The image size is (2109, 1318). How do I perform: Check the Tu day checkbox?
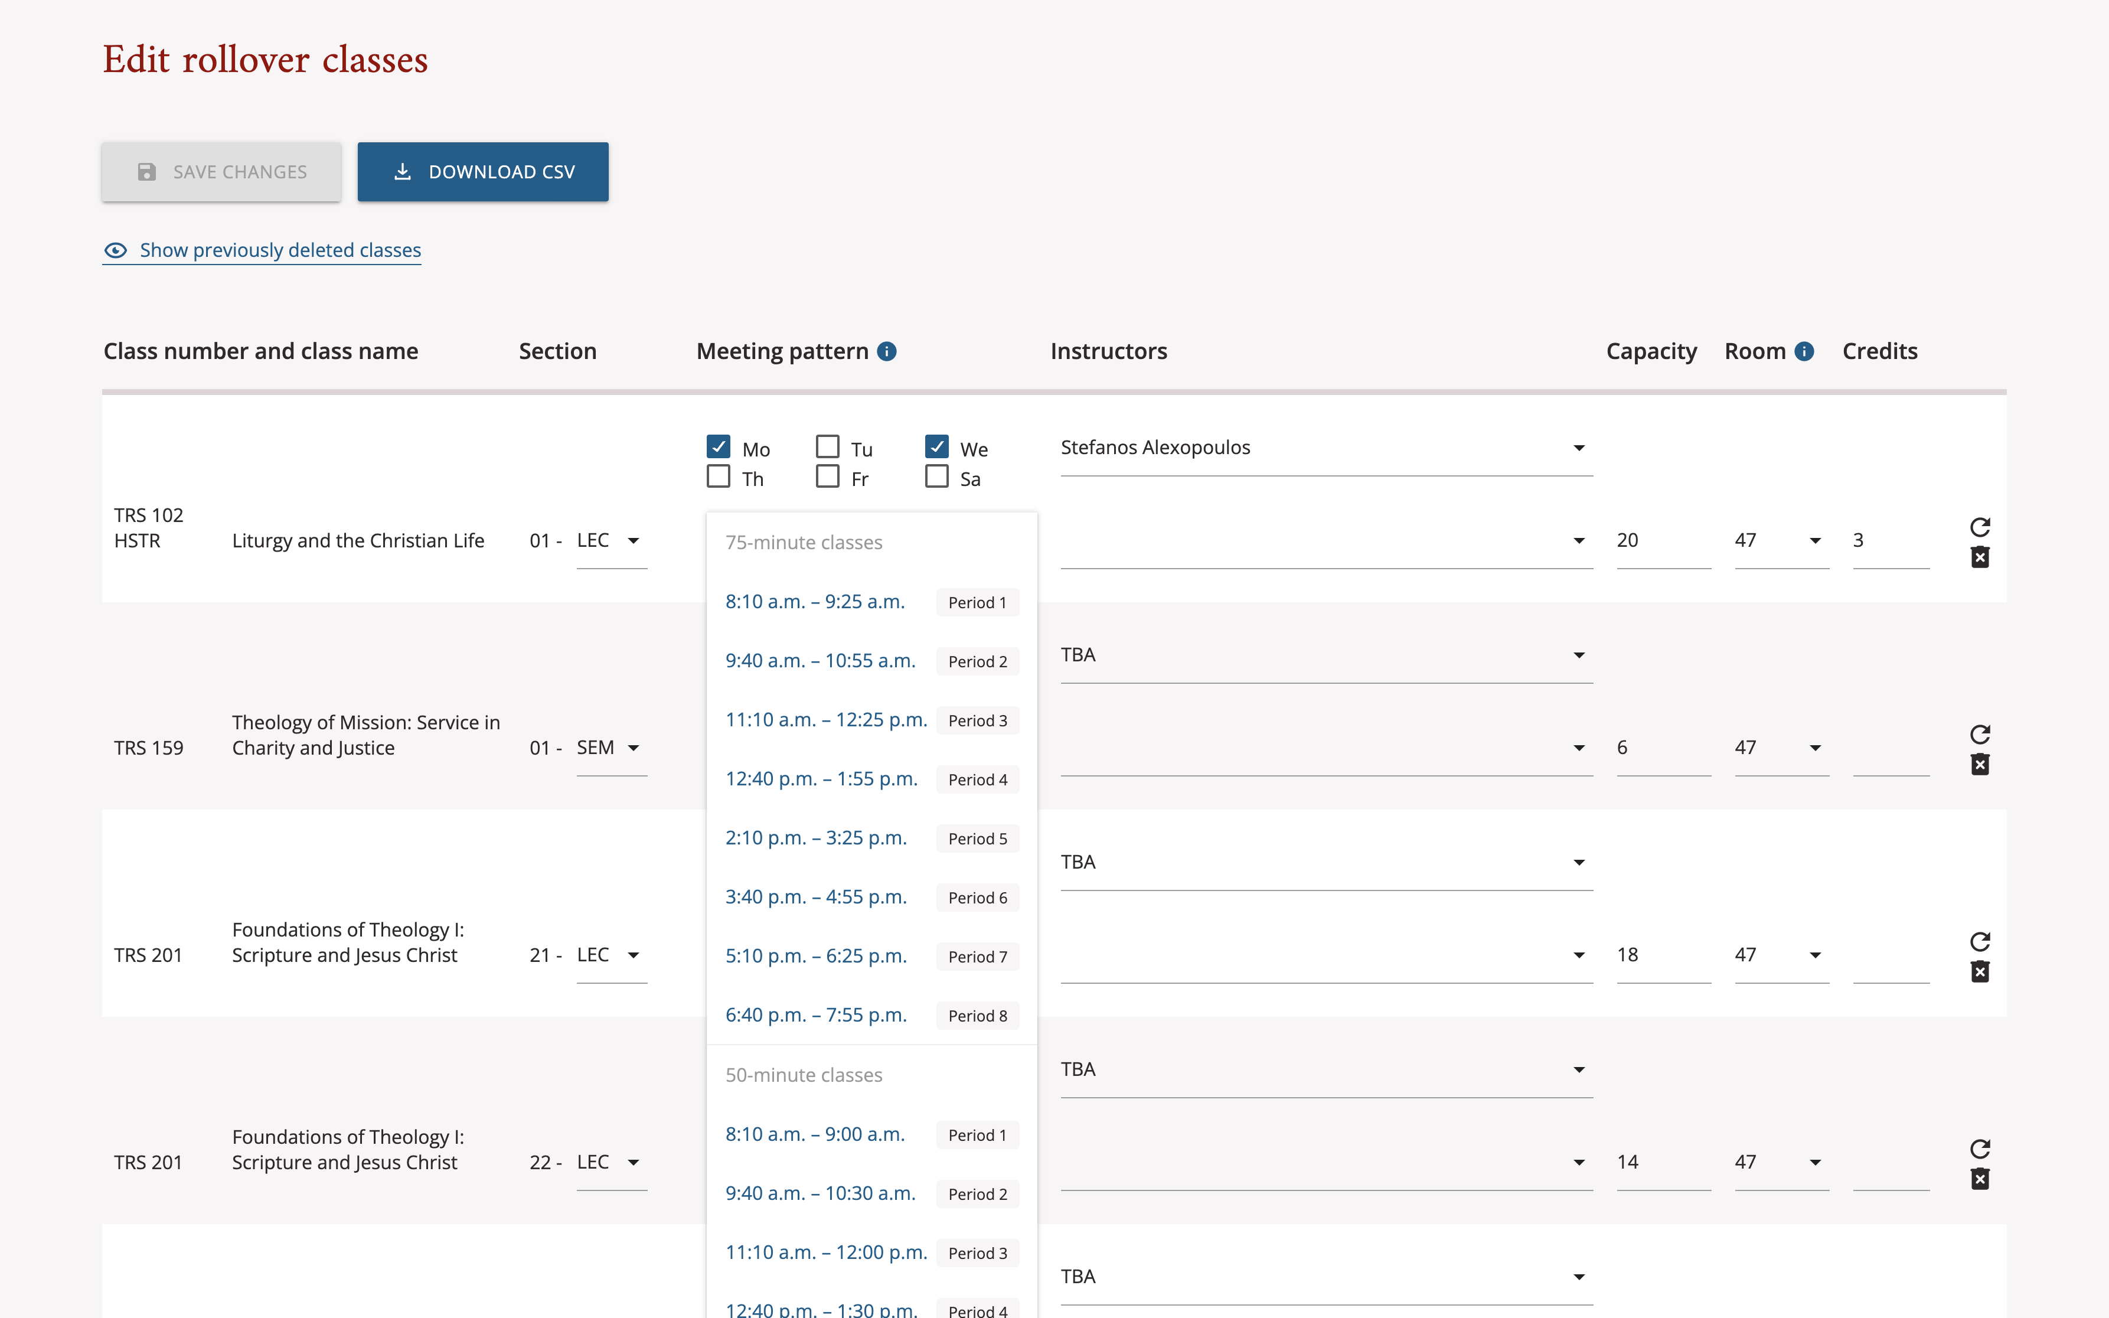[x=827, y=447]
